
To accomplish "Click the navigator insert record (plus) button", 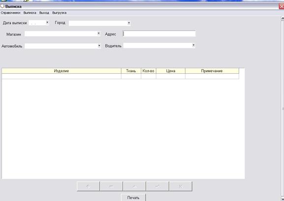I will click(88, 186).
